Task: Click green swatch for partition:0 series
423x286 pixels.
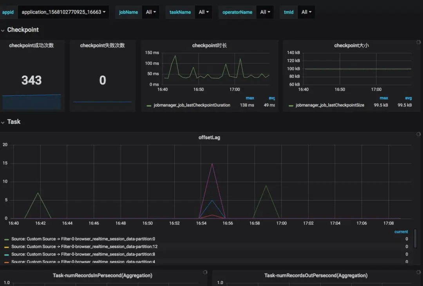Action: point(7,239)
